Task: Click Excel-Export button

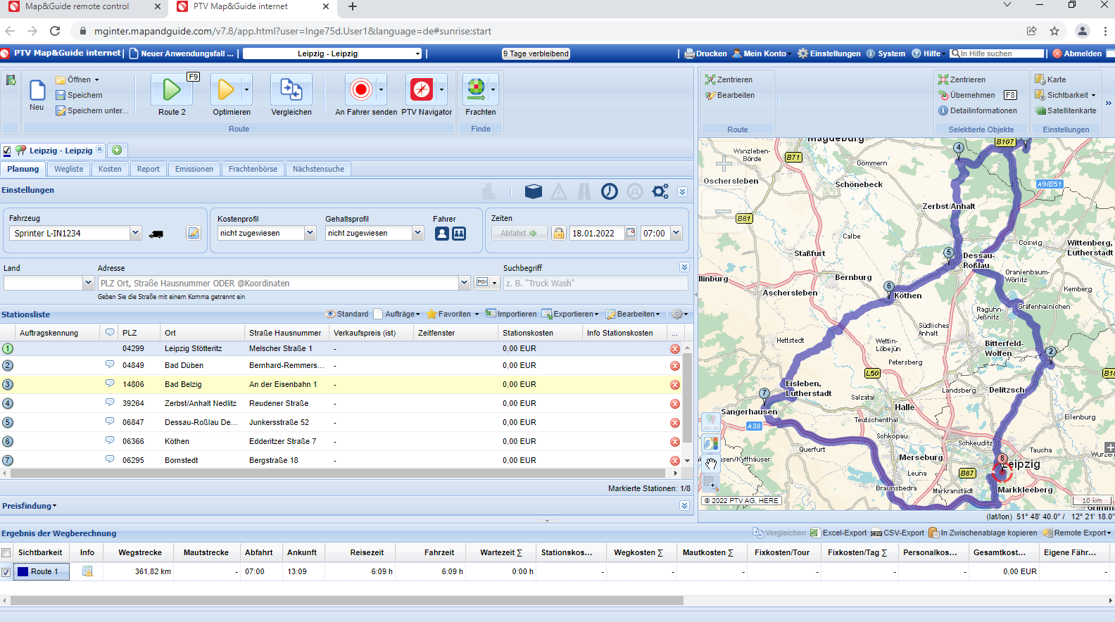Action: coord(838,533)
